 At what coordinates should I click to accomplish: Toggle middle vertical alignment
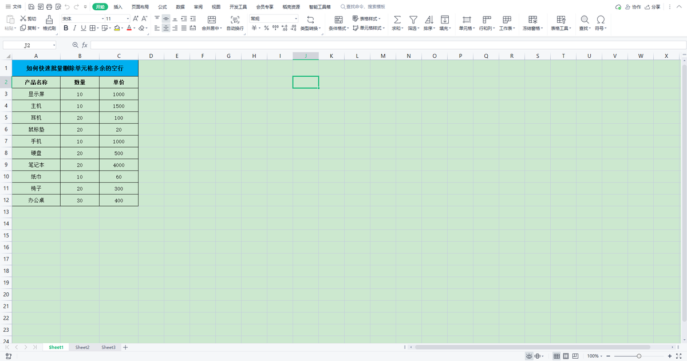pos(166,19)
